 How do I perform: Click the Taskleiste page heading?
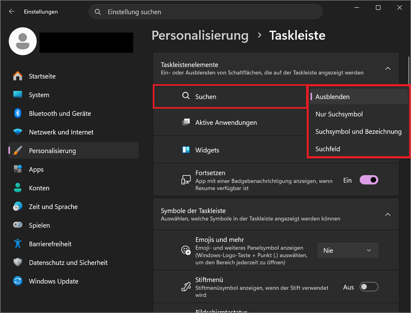(297, 35)
